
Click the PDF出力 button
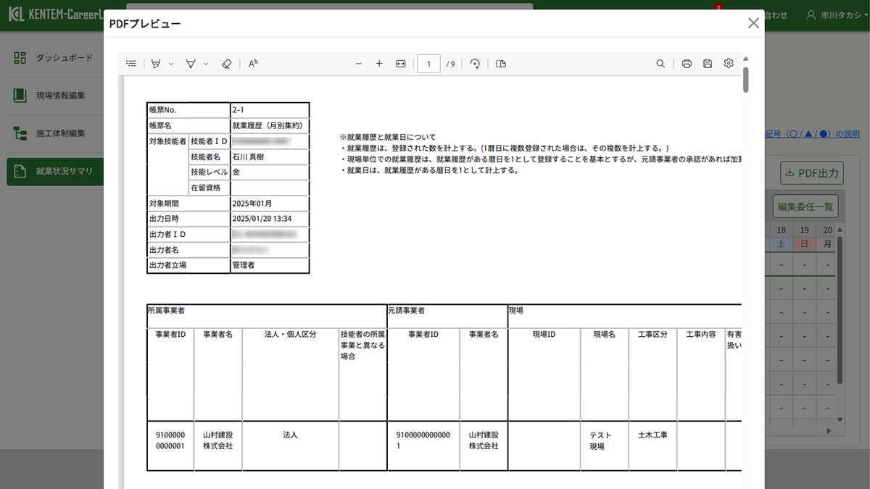pyautogui.click(x=811, y=173)
